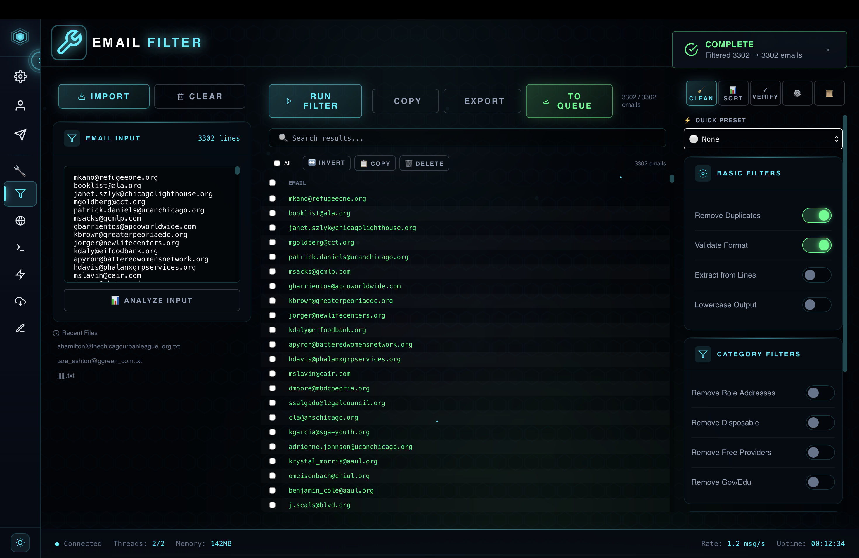Screen dimensions: 859x558
Task: Open the settings gear in sidebar
Action: [20, 76]
